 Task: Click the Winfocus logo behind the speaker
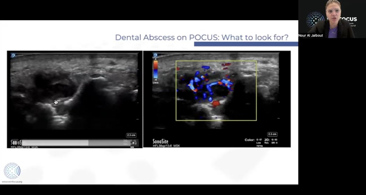point(315,20)
